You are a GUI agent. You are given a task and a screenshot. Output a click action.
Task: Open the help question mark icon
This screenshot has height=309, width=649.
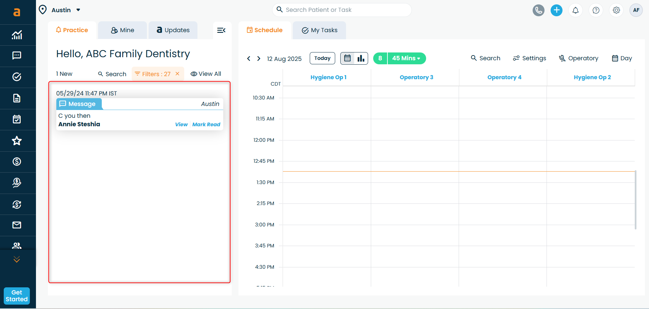click(596, 10)
